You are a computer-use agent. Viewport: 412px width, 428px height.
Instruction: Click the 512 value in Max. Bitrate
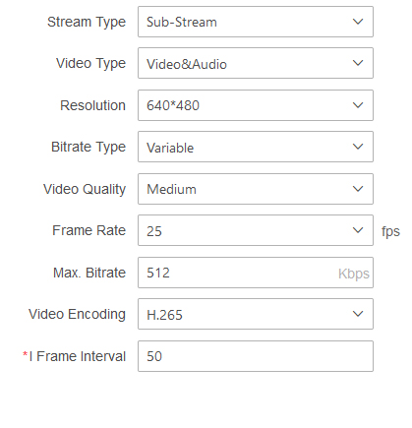pos(158,273)
